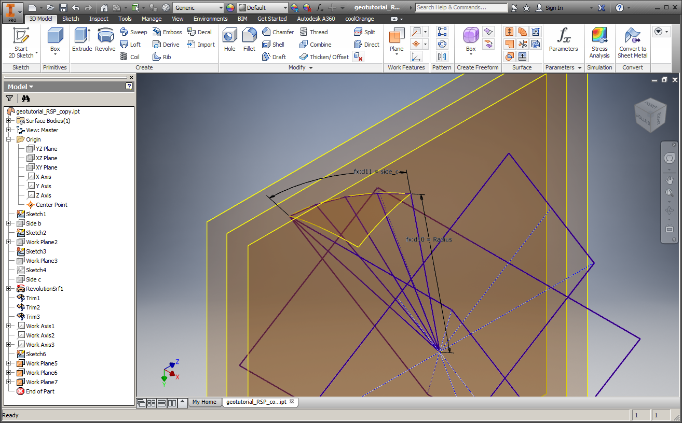Screen dimensions: 682x423
Task: Select the Revolve tool
Action: [105, 40]
